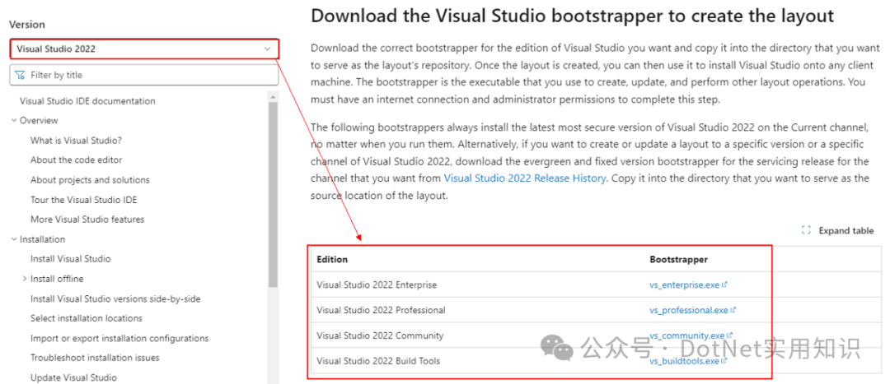Open Visual Studio IDE documentation
This screenshot has width=890, height=384.
point(87,101)
